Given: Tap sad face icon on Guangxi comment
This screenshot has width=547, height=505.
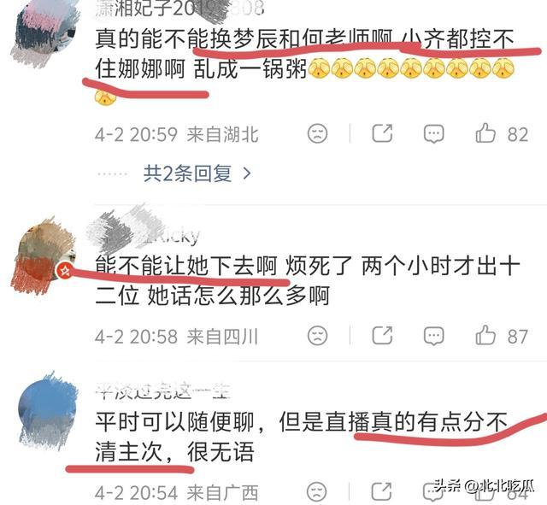Looking at the screenshot, I should pyautogui.click(x=317, y=491).
